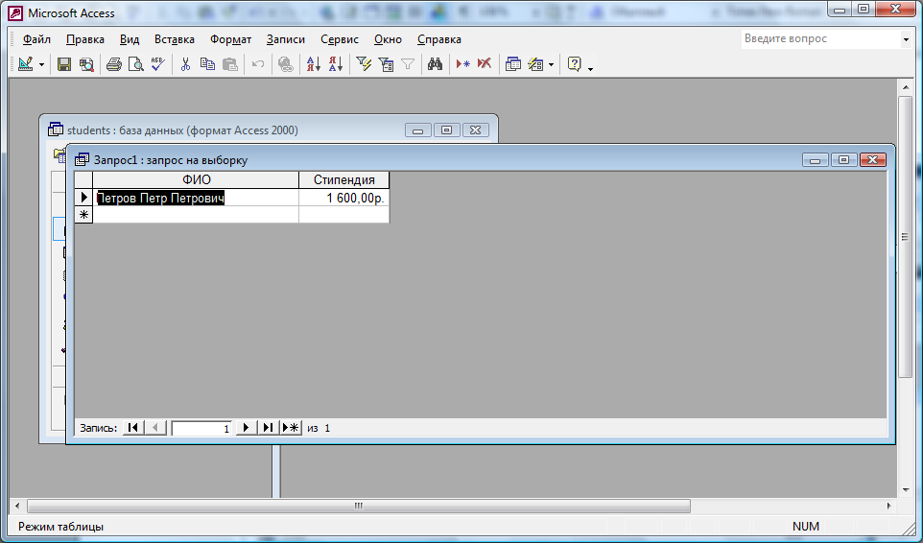
Task: Go to last record navigation button
Action: (269, 428)
